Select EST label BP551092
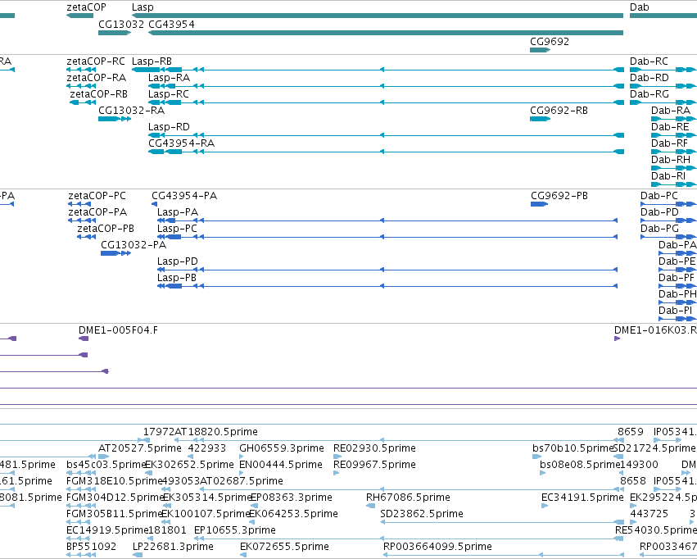Viewport: 697px width, 559px height. pyautogui.click(x=91, y=547)
